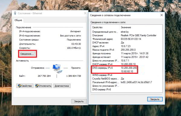Click the network computers activity icon
The height and width of the screenshot is (116, 181).
[57, 69]
